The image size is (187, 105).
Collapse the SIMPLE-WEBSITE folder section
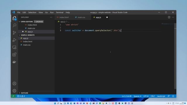[x=20, y=35]
